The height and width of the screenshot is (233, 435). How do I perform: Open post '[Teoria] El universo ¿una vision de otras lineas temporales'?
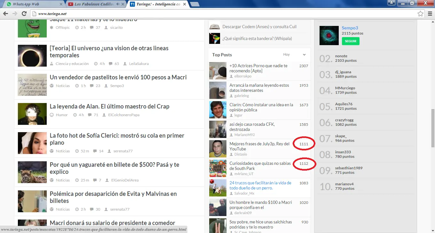pyautogui.click(x=109, y=52)
